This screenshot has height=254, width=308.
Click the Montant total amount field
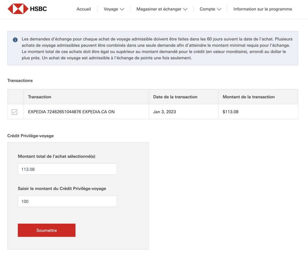(67, 169)
